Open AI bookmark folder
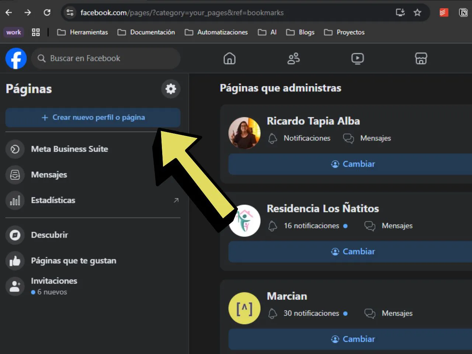472x354 pixels. point(267,32)
